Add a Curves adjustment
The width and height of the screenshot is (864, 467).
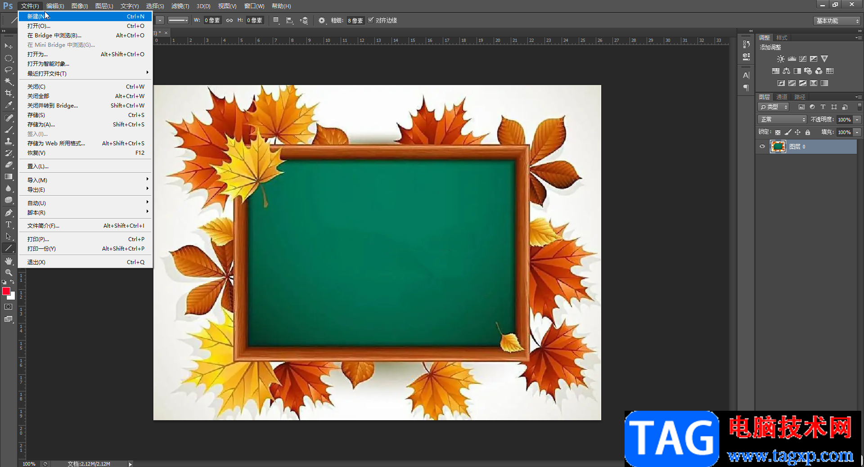click(803, 59)
